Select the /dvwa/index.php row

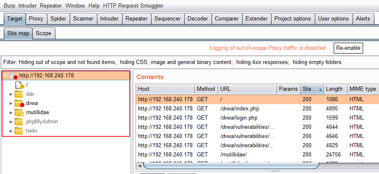click(x=257, y=109)
